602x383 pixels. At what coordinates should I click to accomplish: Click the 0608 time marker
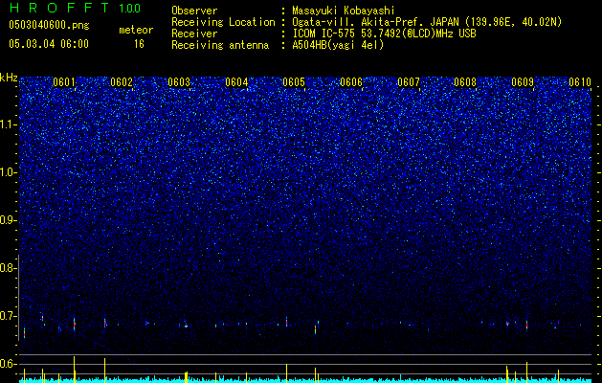click(466, 82)
